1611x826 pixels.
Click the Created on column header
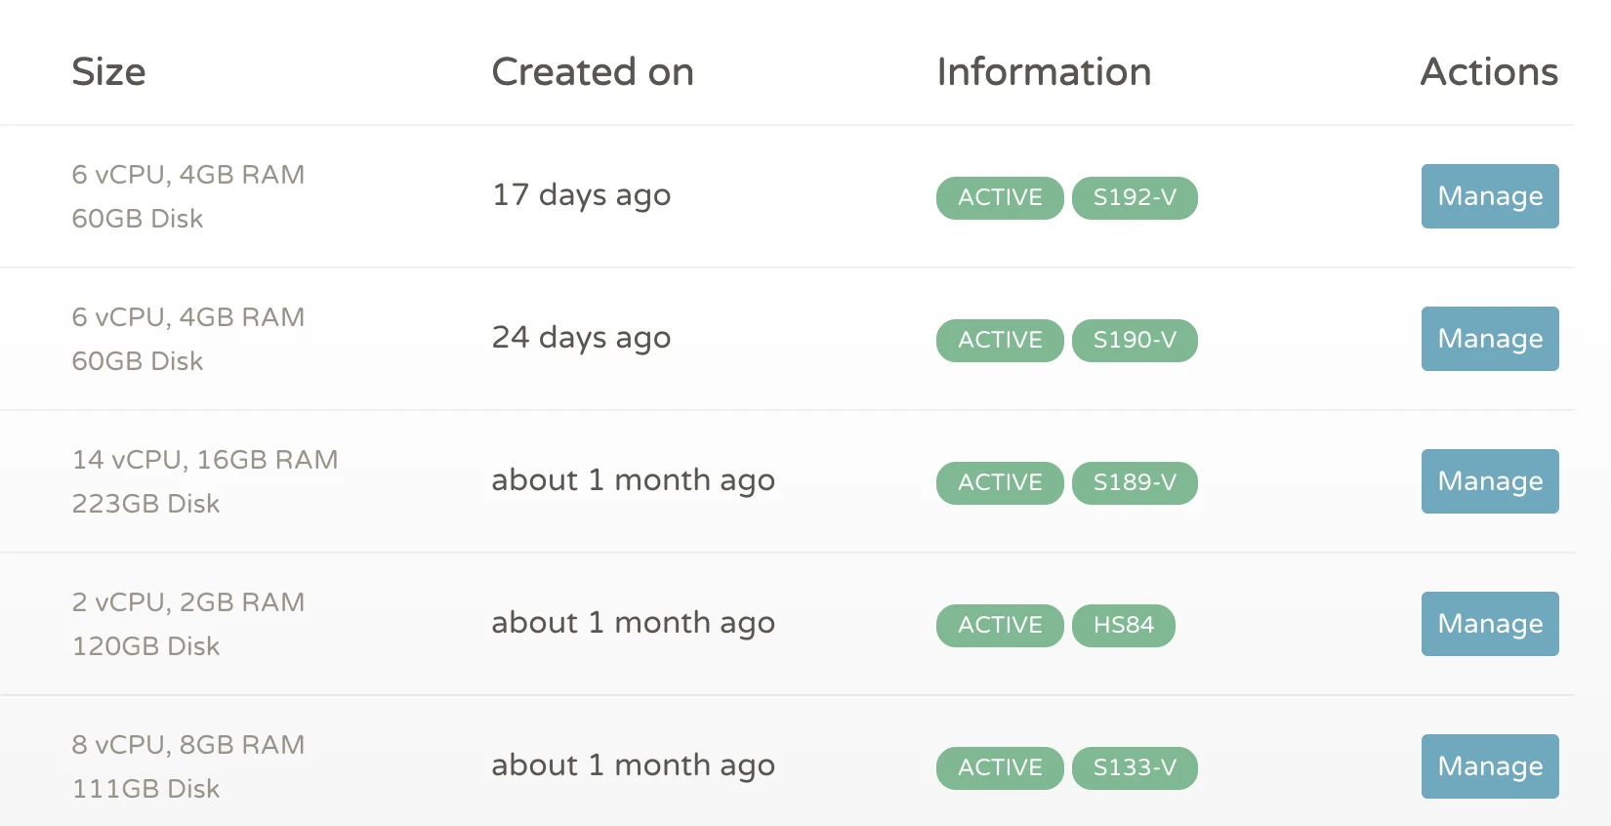pyautogui.click(x=593, y=72)
